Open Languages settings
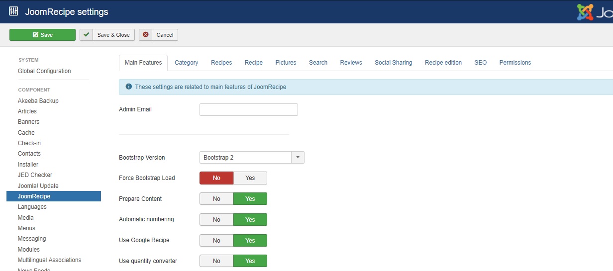The width and height of the screenshot is (613, 271). coord(32,207)
